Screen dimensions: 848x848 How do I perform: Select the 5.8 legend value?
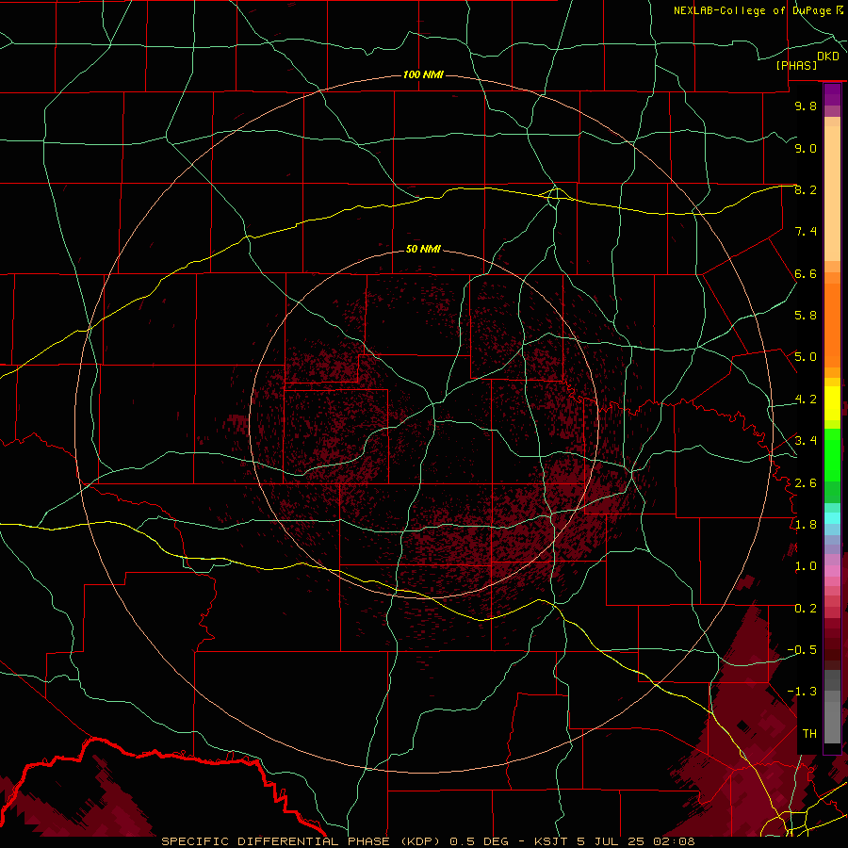806,316
